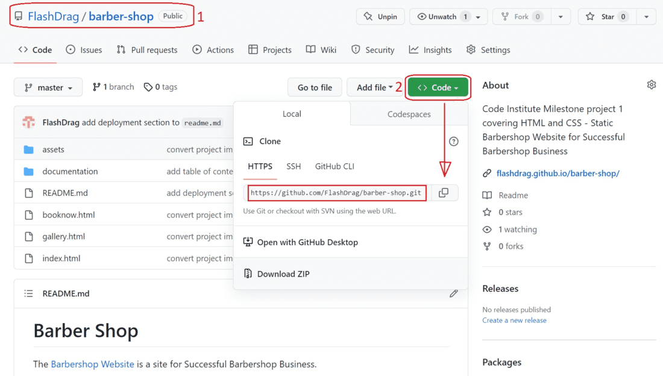
Task: Edit README with the pencil icon
Action: pos(454,293)
